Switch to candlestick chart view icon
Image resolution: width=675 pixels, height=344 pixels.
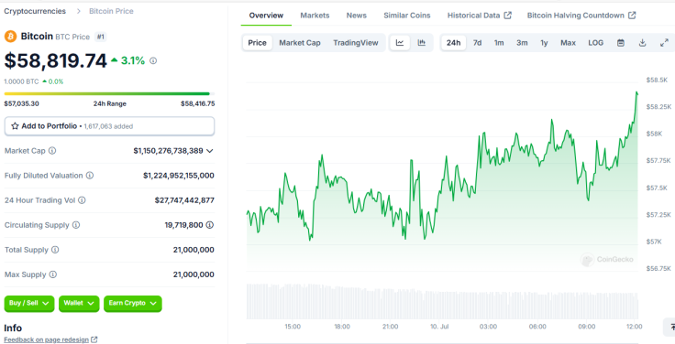pyautogui.click(x=422, y=43)
